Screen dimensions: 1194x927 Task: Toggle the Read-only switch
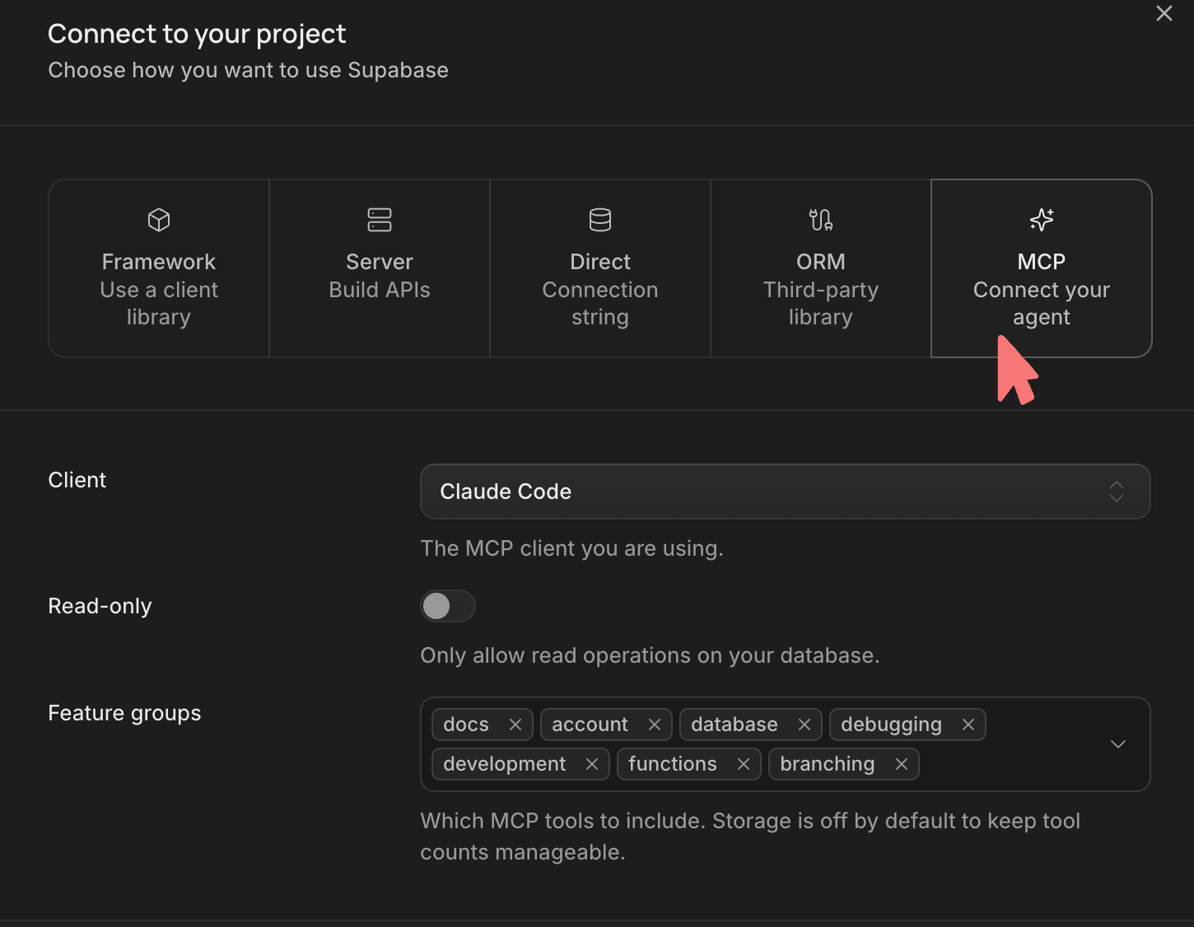(x=448, y=606)
